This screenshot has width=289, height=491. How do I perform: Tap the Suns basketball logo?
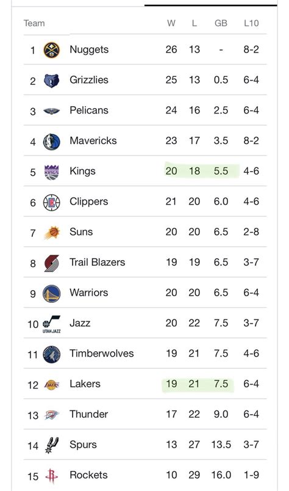click(52, 233)
